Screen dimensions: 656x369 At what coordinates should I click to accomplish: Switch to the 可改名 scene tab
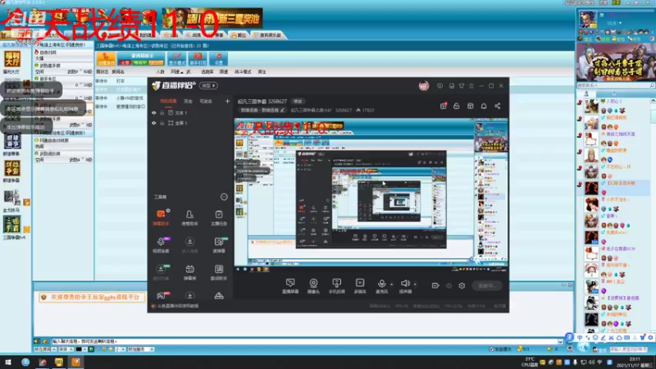click(x=206, y=101)
